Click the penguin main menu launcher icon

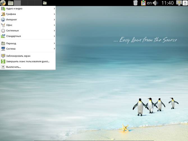(3, 3)
